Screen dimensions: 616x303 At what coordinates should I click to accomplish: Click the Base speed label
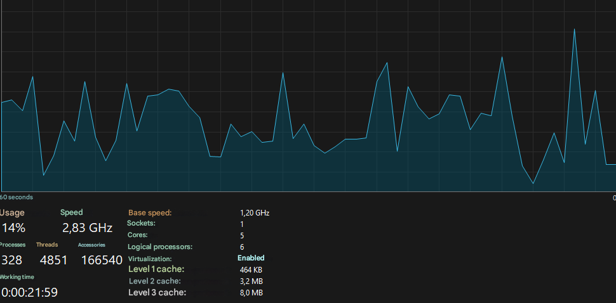(150, 213)
